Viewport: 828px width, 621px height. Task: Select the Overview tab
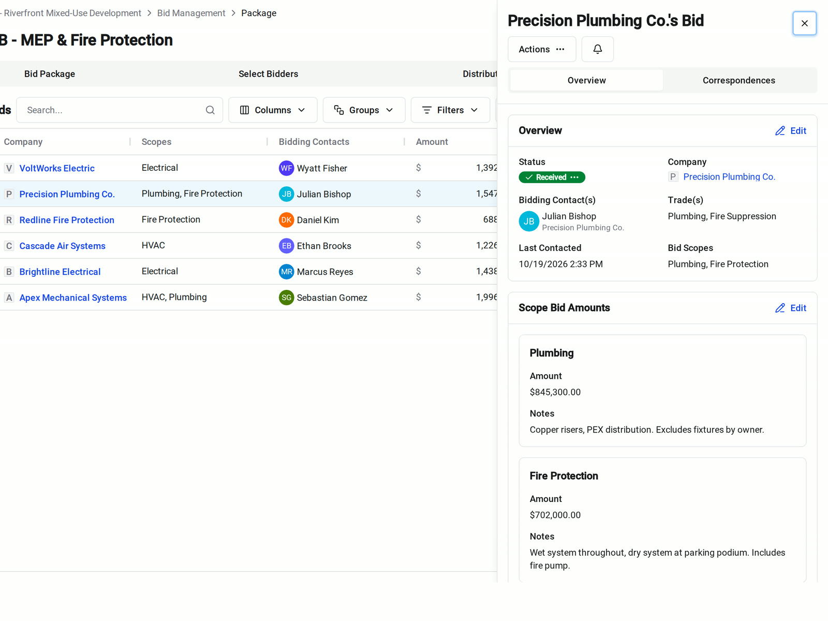click(x=586, y=80)
